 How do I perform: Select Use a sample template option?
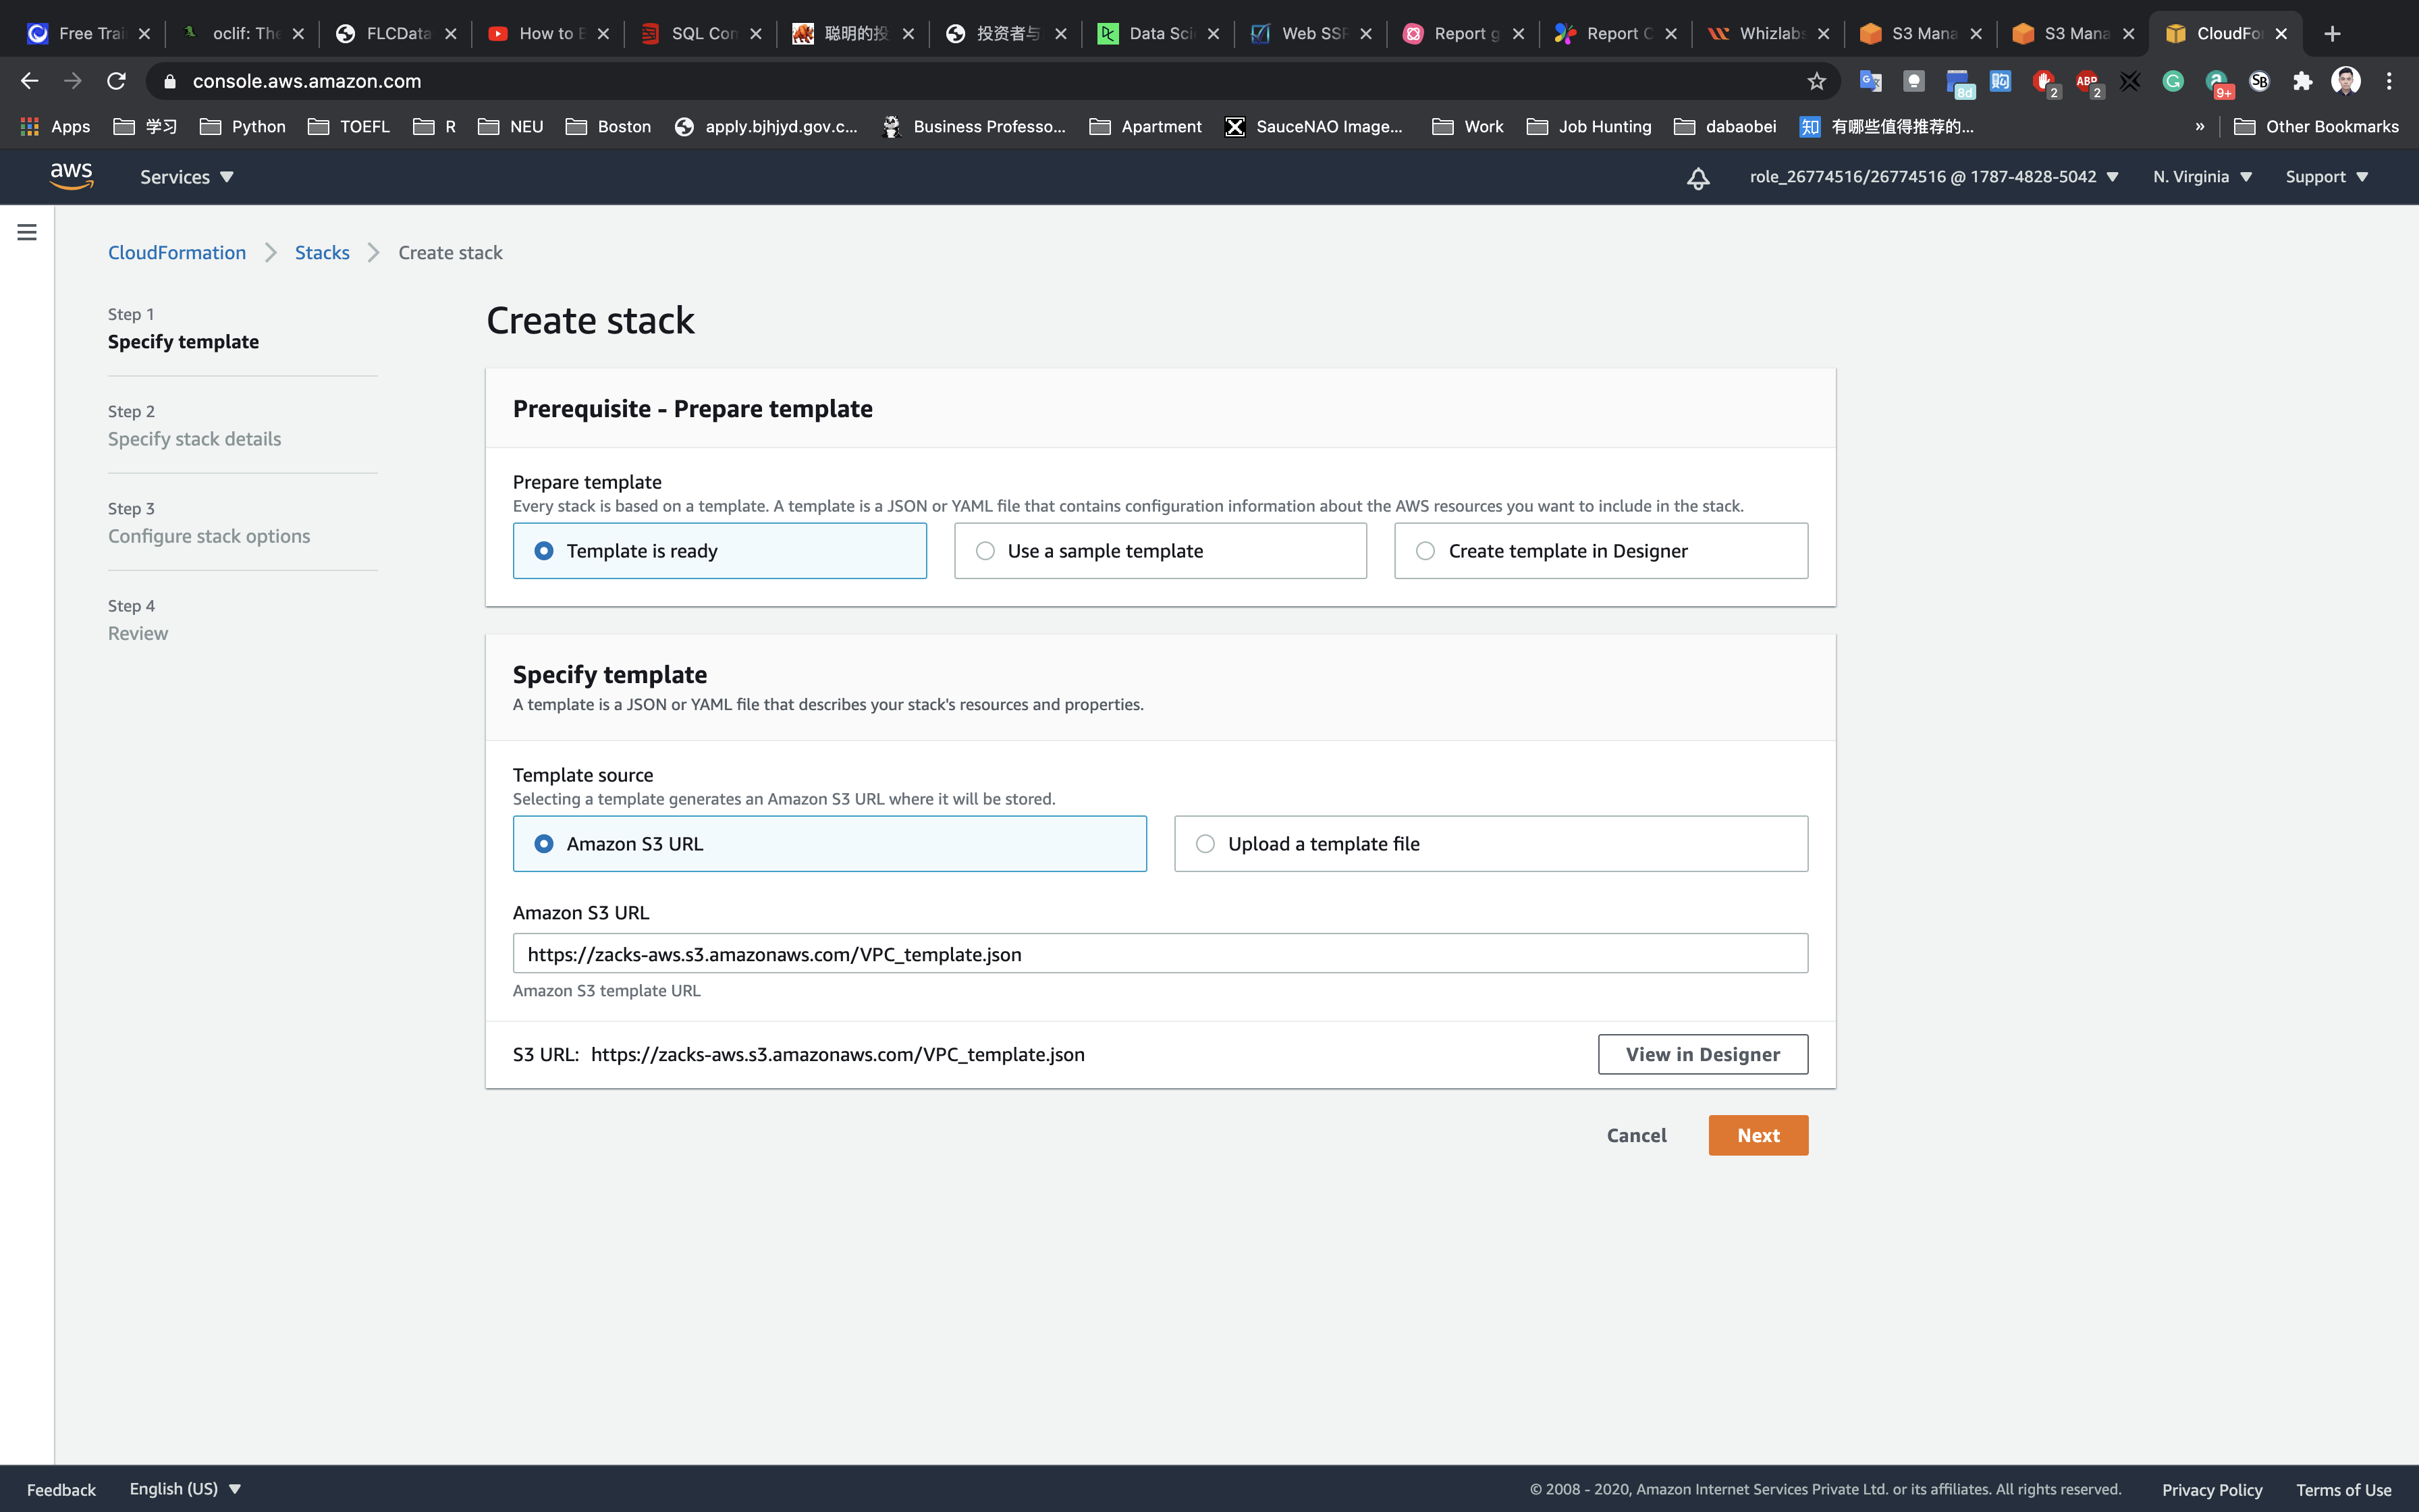coord(1160,551)
